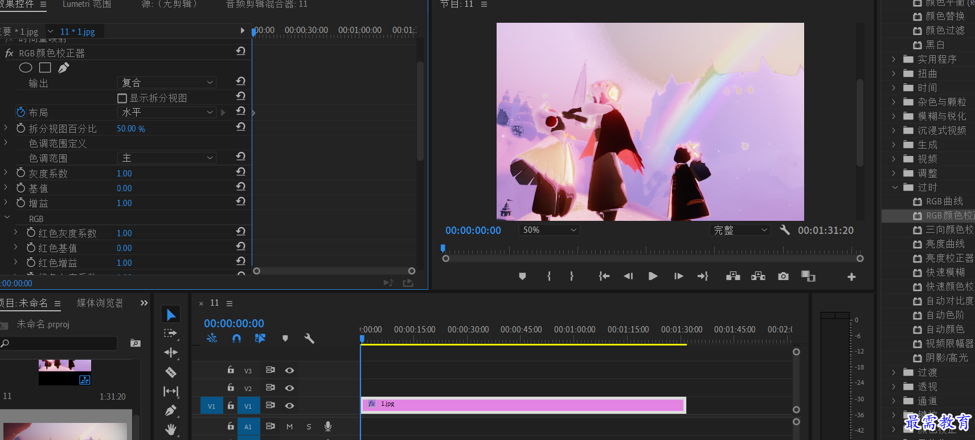The height and width of the screenshot is (440, 975).
Task: Toggle V3 track output eye
Action: 289,371
